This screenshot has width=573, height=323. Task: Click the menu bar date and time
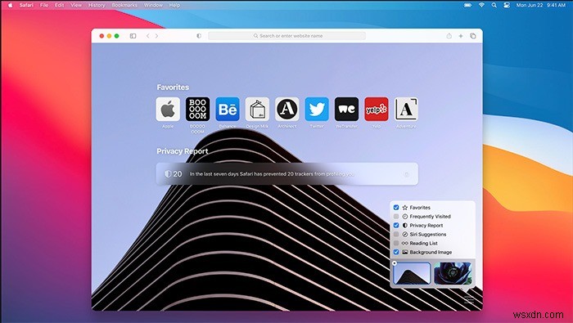pos(540,5)
